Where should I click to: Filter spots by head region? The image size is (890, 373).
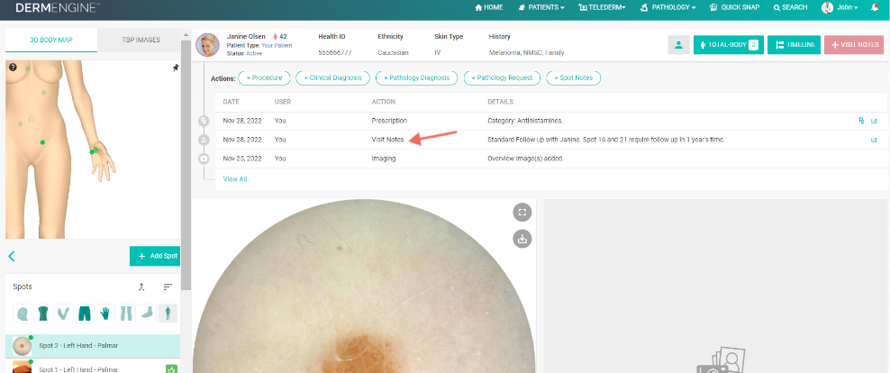[23, 314]
